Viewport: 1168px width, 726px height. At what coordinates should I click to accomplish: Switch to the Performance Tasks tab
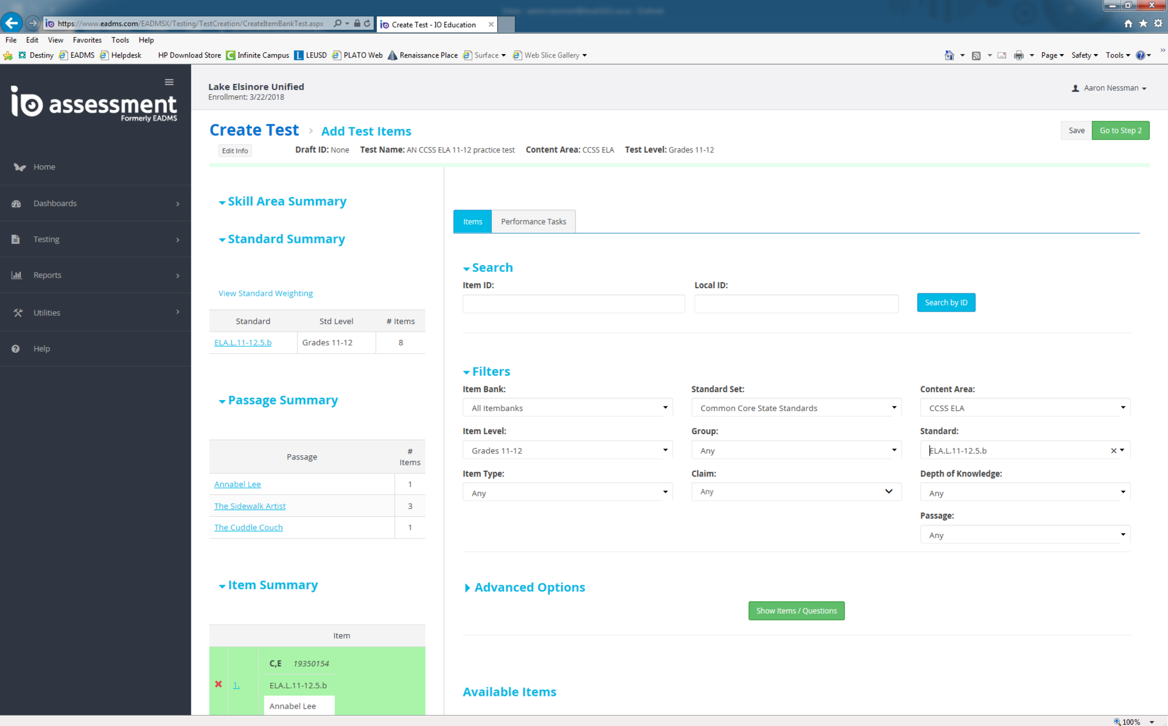tap(533, 222)
